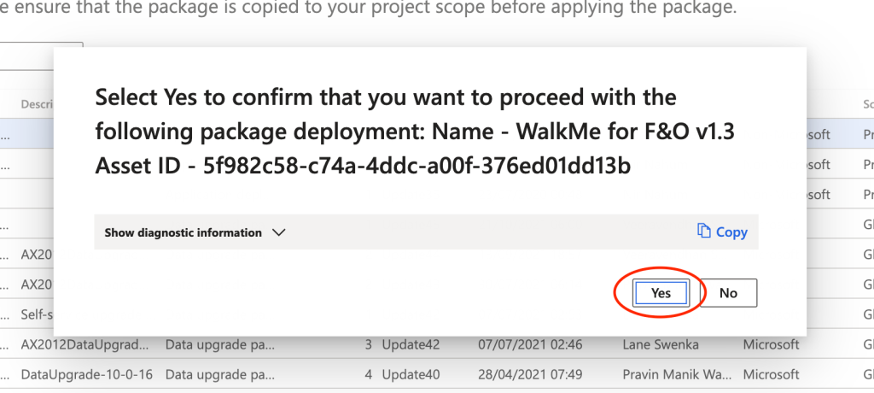Click Data upgrade description in AX2012DataUpgrad row
Viewport: 874px width, 393px height.
pyautogui.click(x=220, y=345)
